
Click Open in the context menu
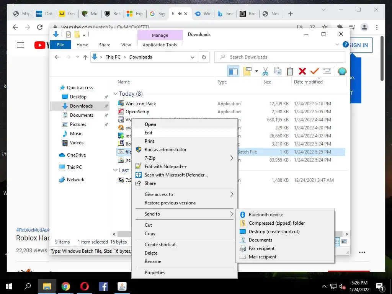click(x=185, y=124)
